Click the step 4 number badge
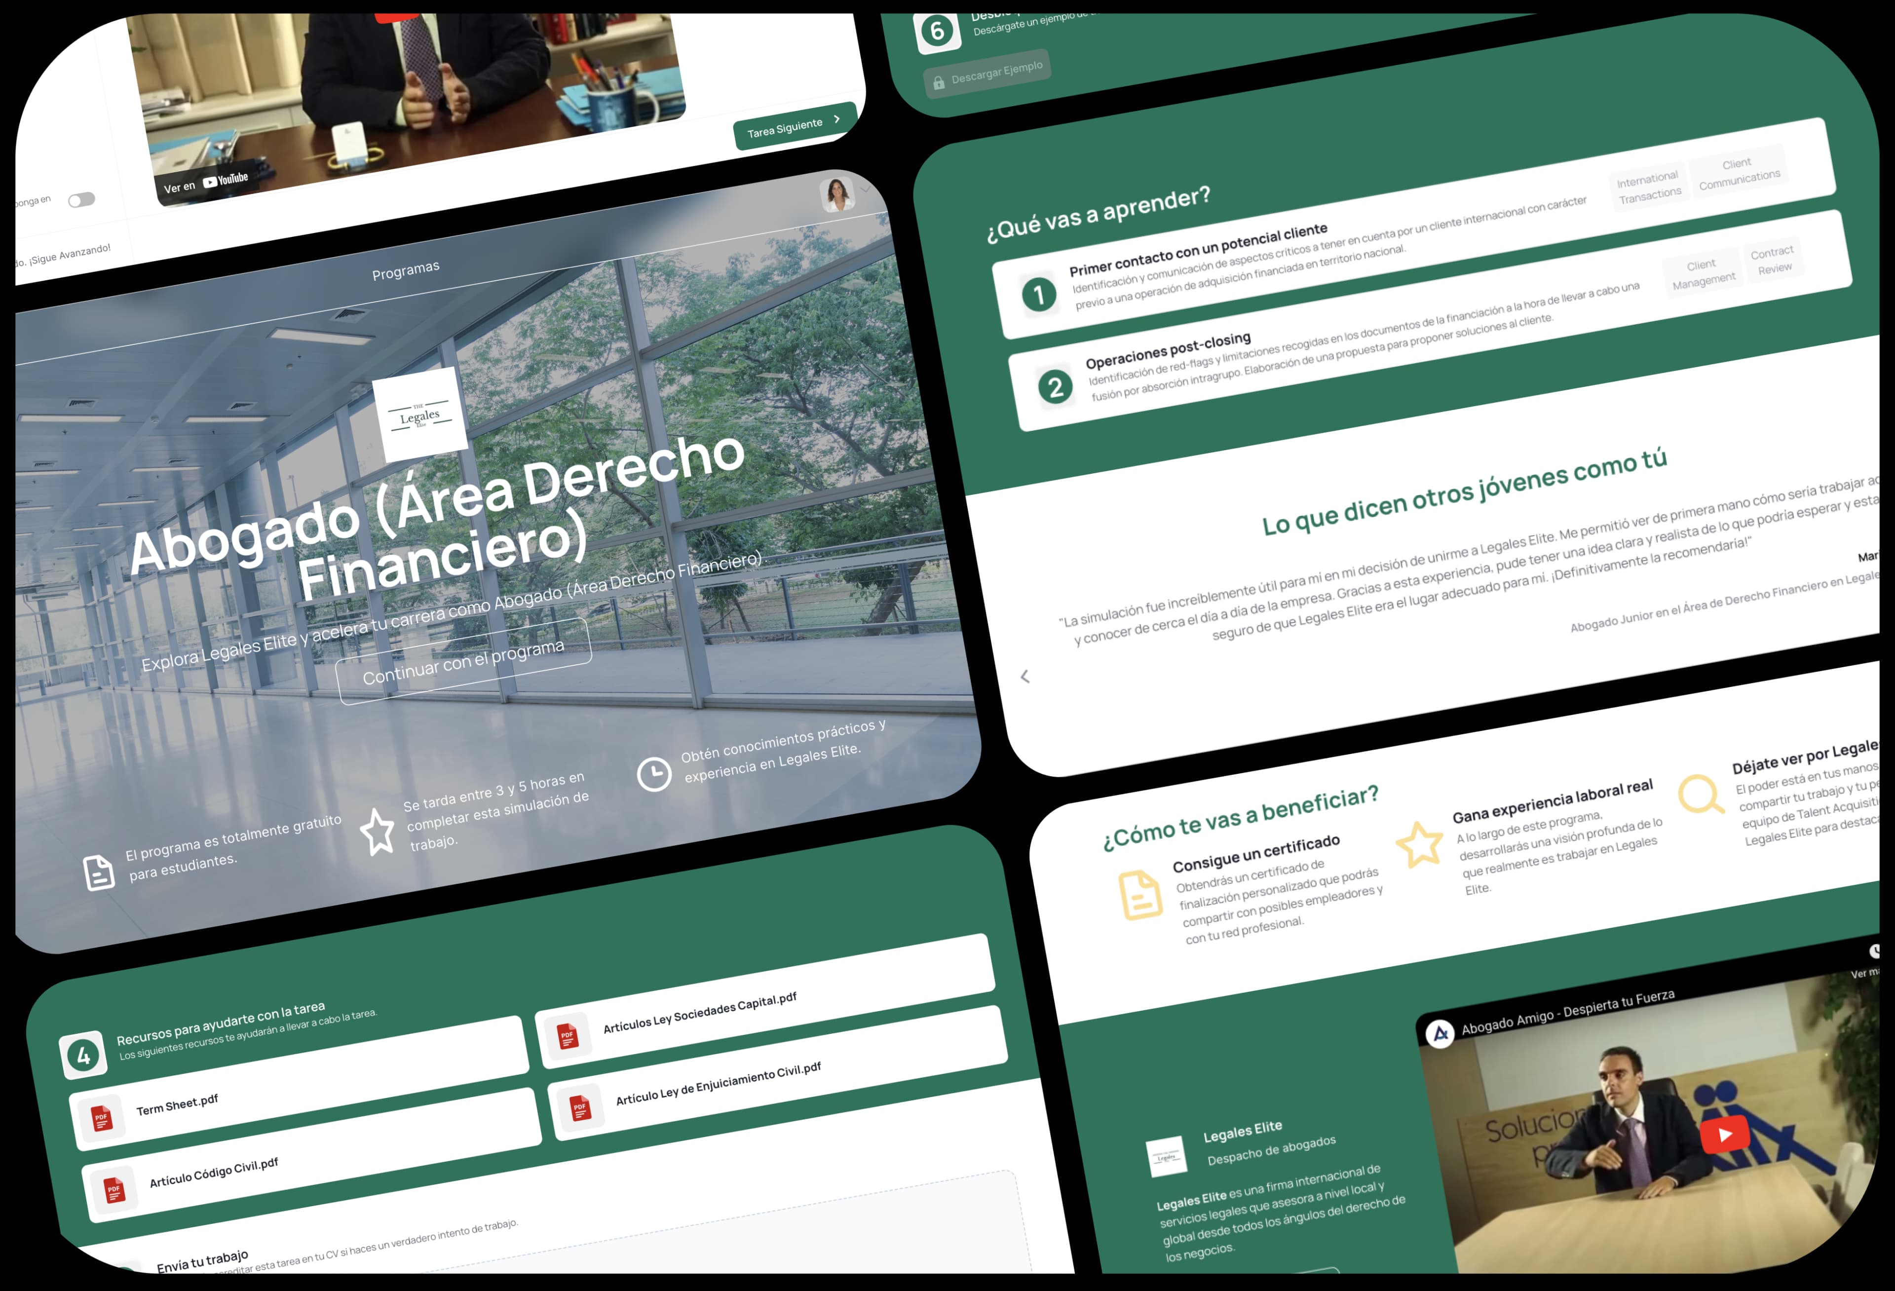The image size is (1895, 1291). [82, 1055]
